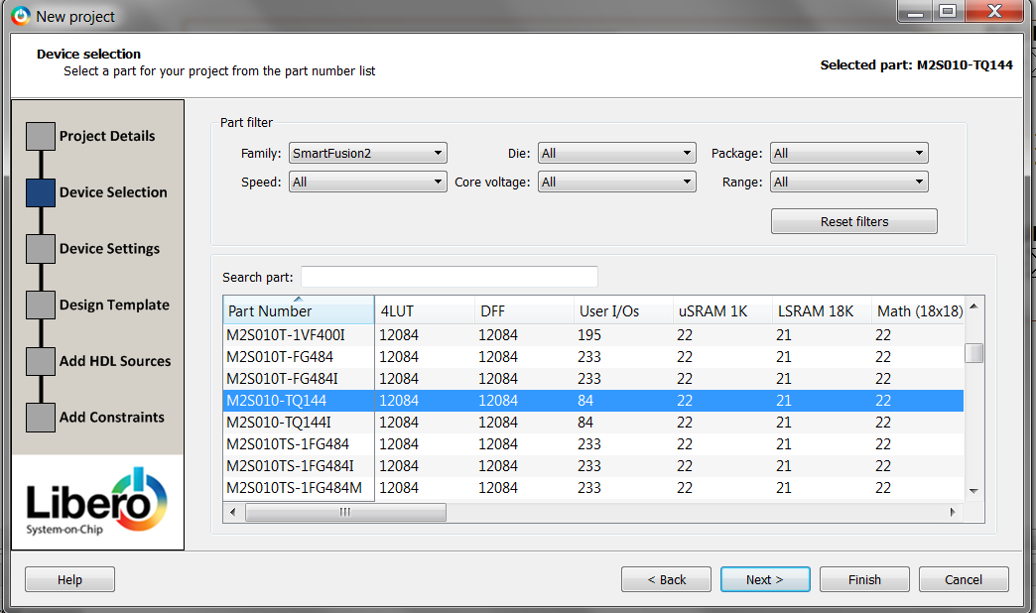Click the Project Details step square icon
1036x613 pixels.
click(x=41, y=136)
